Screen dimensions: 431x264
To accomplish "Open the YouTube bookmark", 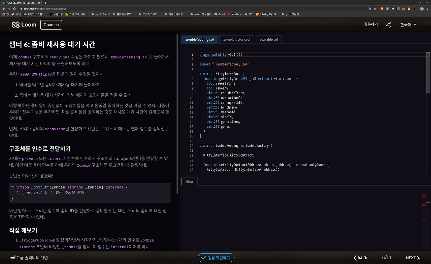I will [x=235, y=14].
